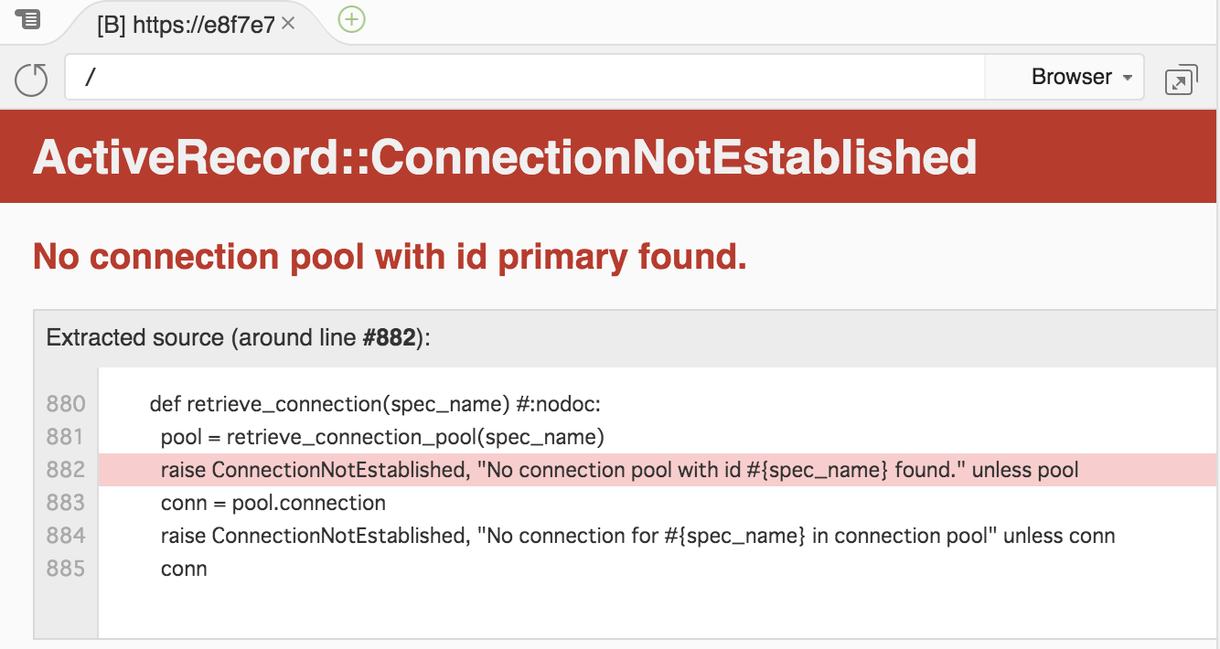Screen dimensions: 1220x649
Task: Pop out preview into new window
Action: pos(1181,80)
